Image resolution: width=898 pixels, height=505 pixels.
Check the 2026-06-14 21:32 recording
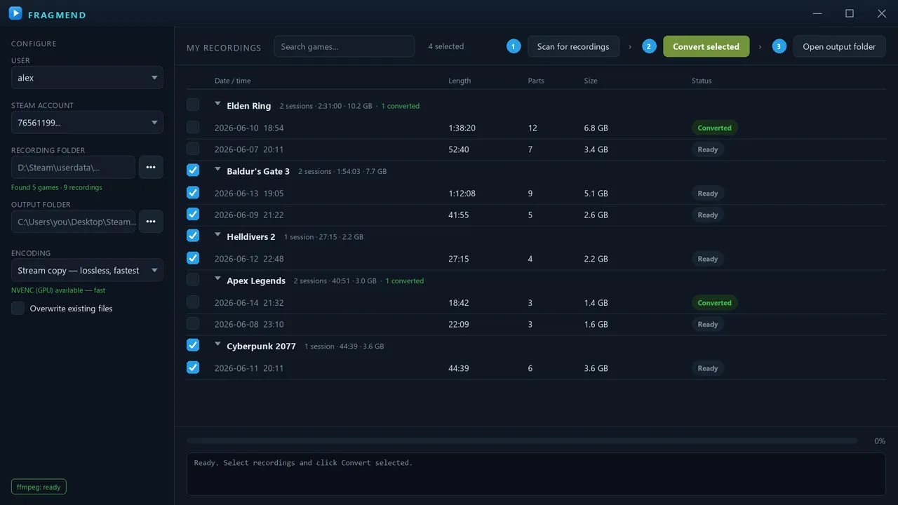click(x=193, y=302)
